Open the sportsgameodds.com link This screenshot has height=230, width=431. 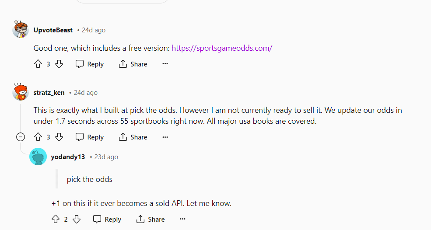pyautogui.click(x=222, y=48)
